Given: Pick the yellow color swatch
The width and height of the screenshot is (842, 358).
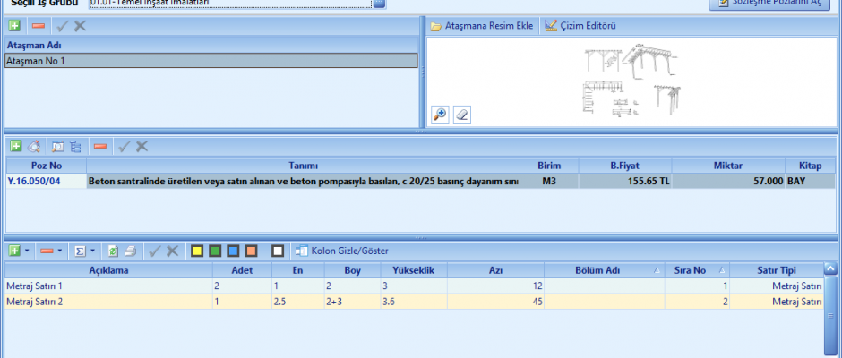Looking at the screenshot, I should (x=197, y=251).
